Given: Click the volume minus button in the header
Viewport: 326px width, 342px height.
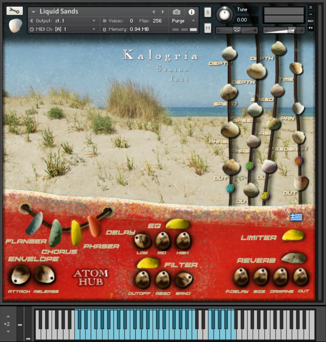Looking at the screenshot, I should (266, 31).
